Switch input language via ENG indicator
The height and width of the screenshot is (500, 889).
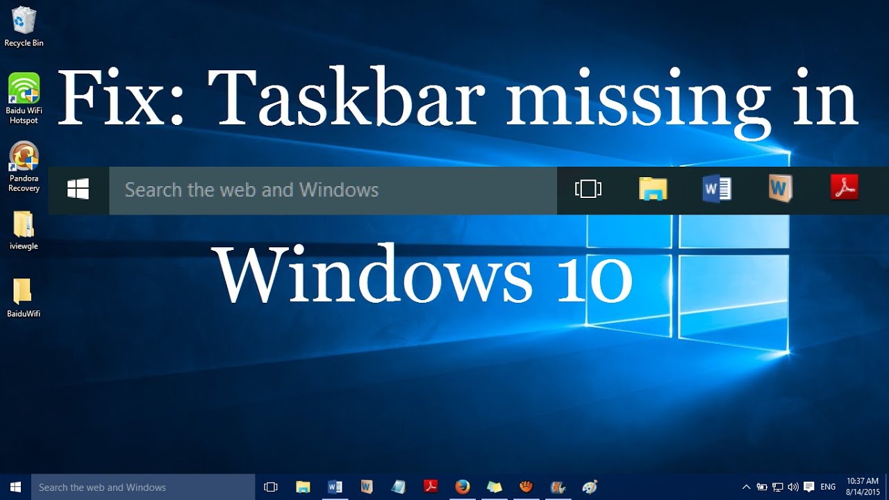828,487
